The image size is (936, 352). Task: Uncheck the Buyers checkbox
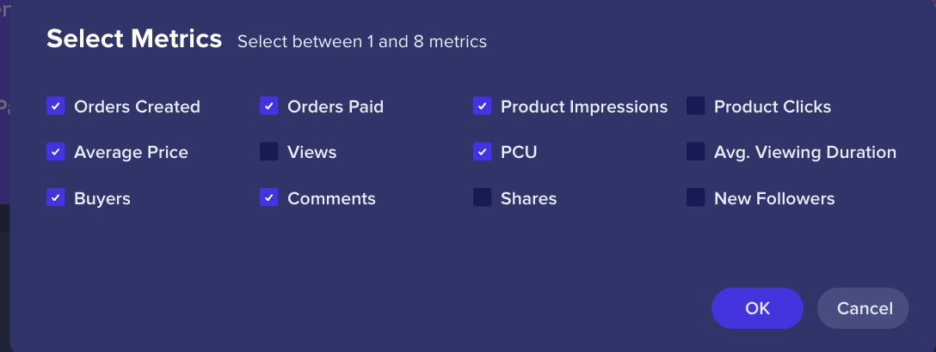(x=56, y=197)
